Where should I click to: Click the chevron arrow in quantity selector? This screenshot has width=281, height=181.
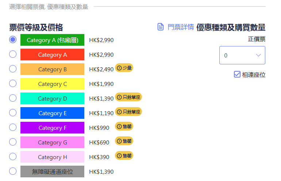[x=258, y=55]
